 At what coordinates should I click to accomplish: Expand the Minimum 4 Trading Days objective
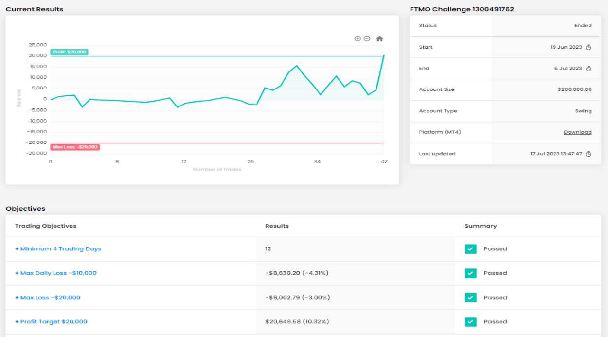pos(58,249)
